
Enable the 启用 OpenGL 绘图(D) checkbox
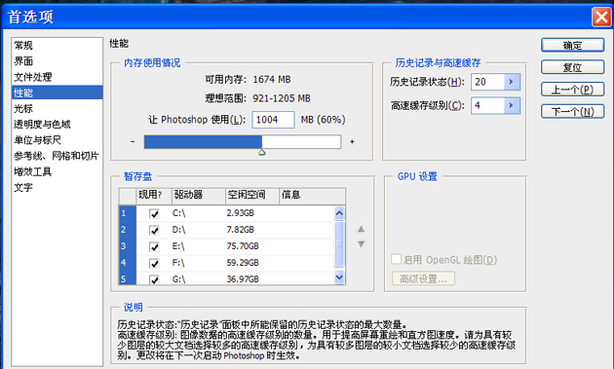397,259
